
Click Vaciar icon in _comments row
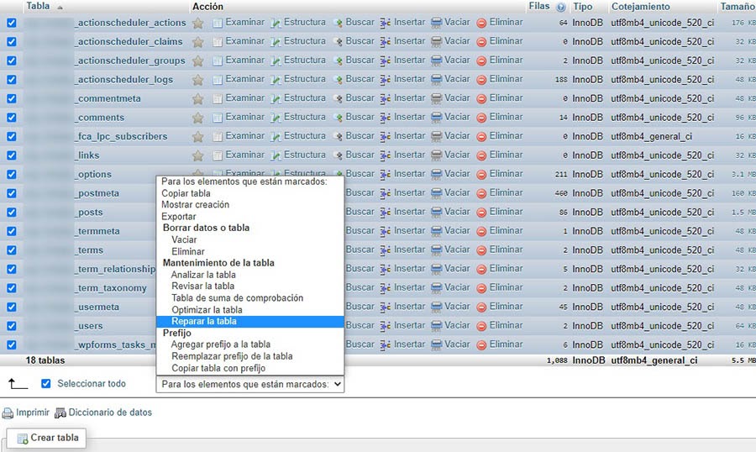coord(436,118)
